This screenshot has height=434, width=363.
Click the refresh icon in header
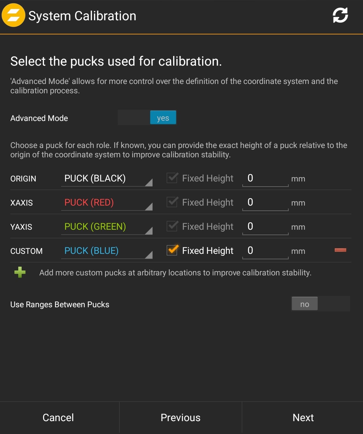(x=340, y=15)
